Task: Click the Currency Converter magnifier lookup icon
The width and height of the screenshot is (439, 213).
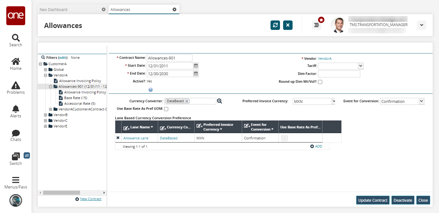Action: coord(219,101)
